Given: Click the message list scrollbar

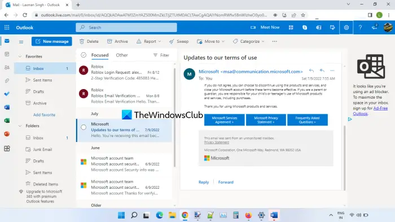Looking at the screenshot, I should click(174, 117).
